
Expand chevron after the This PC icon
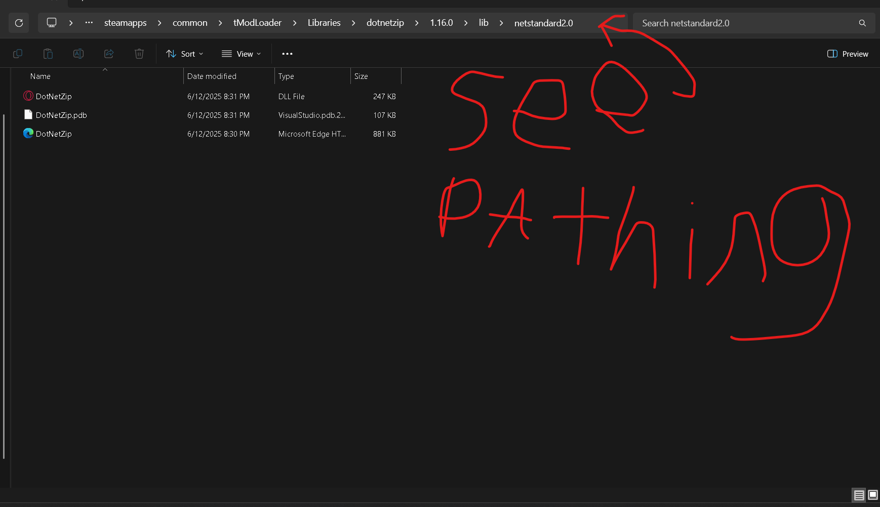[x=71, y=23]
